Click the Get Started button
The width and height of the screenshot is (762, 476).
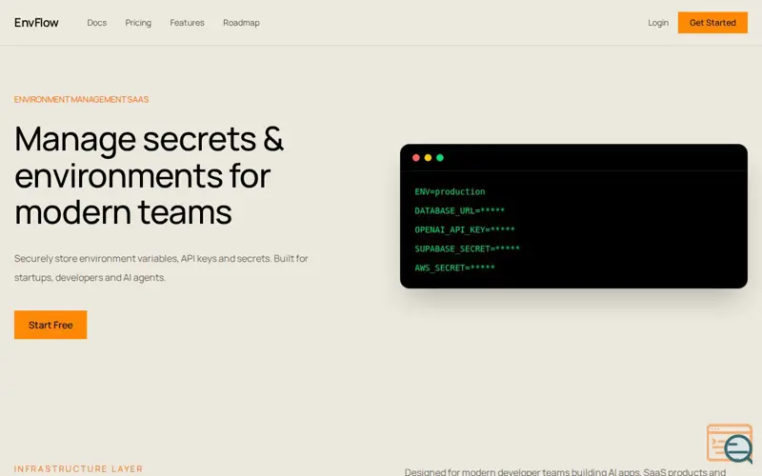click(712, 22)
